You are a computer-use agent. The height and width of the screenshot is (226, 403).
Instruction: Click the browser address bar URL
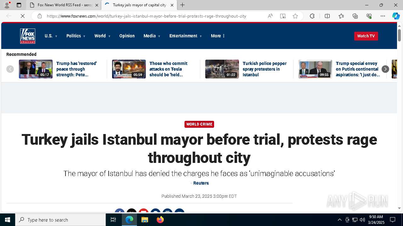[x=146, y=16]
